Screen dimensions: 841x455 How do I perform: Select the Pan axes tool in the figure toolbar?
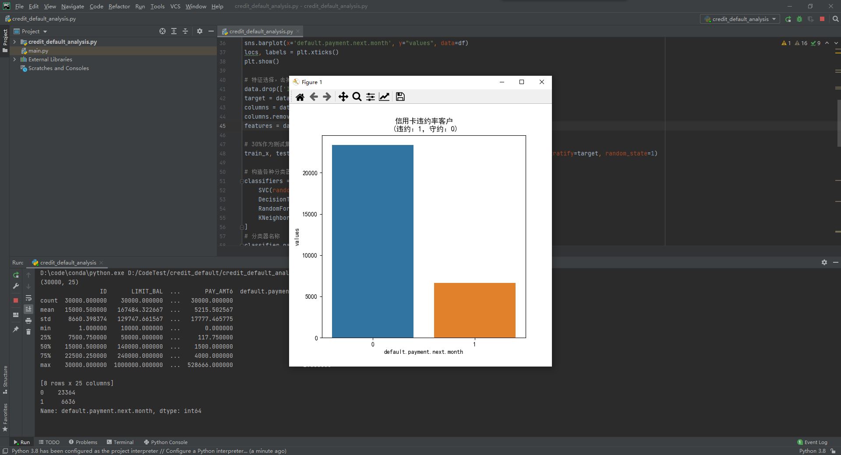click(x=343, y=97)
